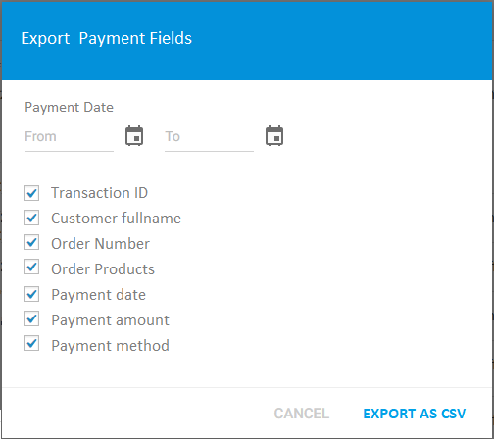Select the Payment amount label
Screen dimensions: 494x439
click(110, 320)
